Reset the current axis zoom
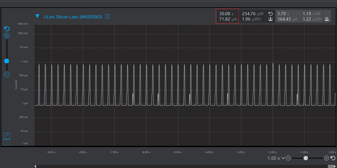This screenshot has width=337, height=168. click(x=7, y=29)
